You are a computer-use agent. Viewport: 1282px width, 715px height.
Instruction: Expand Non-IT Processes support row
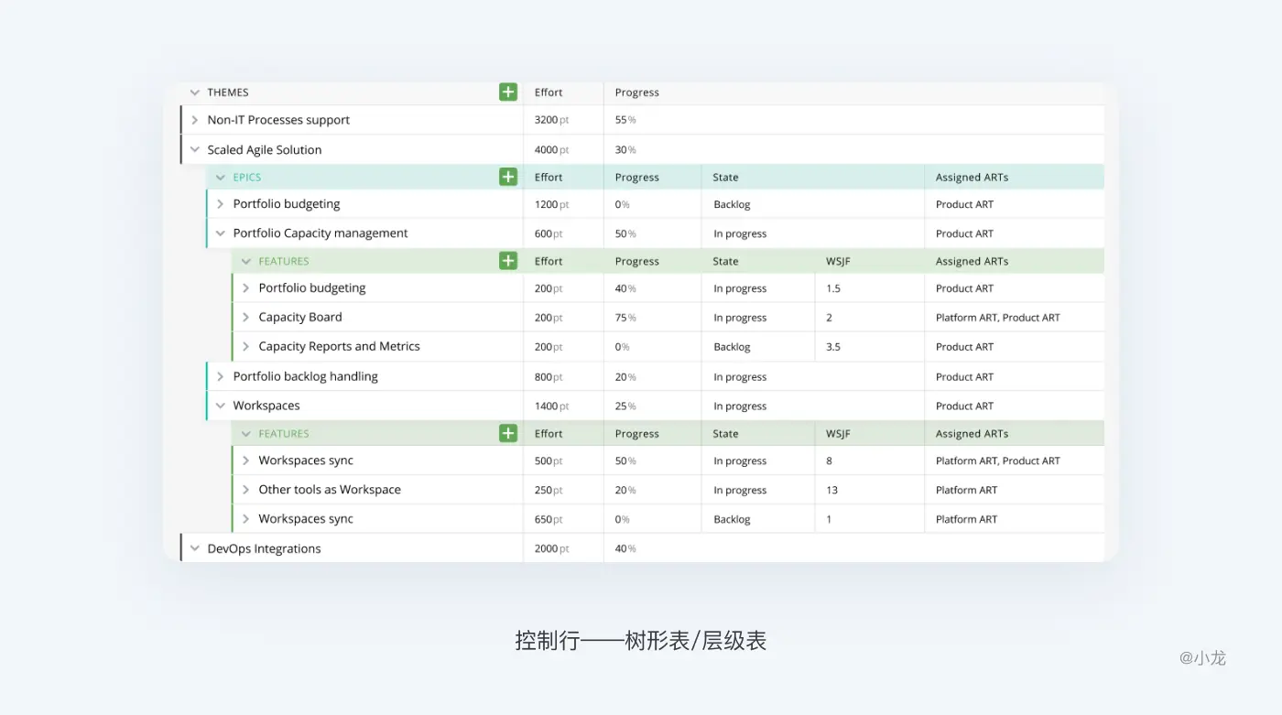click(194, 120)
